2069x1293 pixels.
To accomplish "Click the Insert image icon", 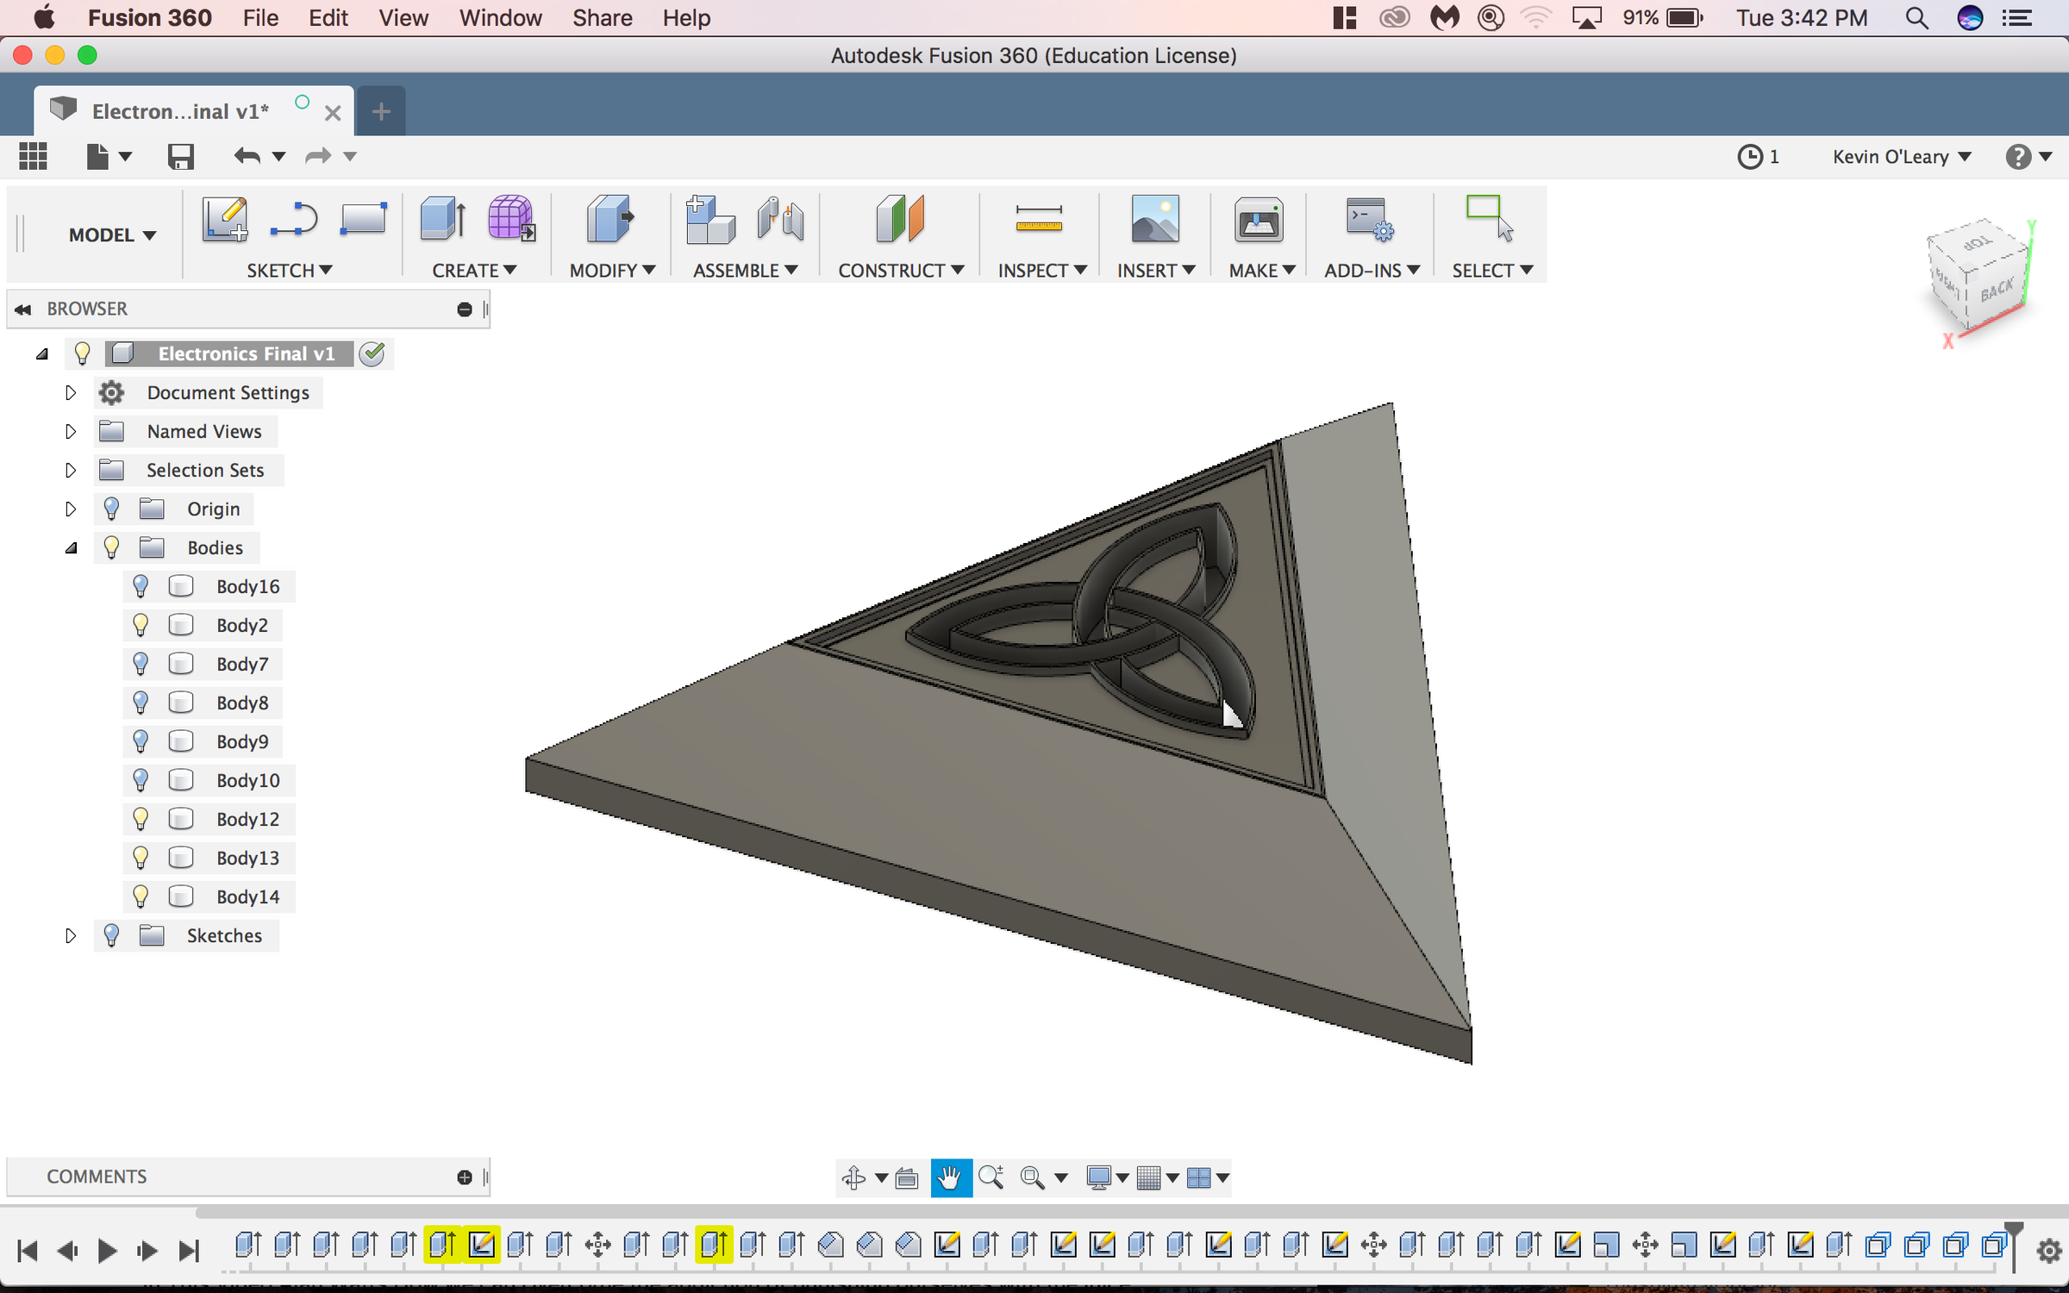I will click(x=1154, y=219).
